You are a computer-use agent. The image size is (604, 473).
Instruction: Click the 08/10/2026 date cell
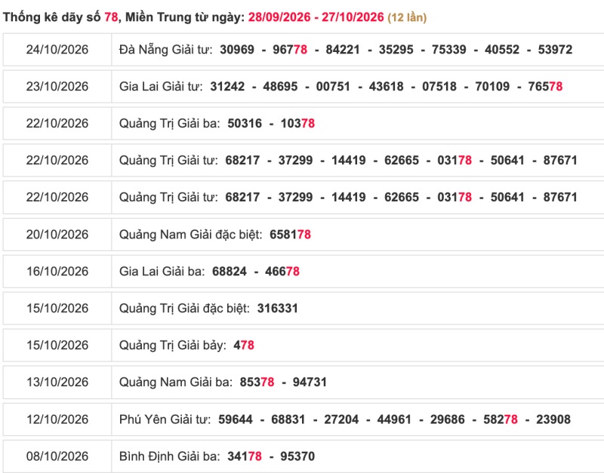57,456
